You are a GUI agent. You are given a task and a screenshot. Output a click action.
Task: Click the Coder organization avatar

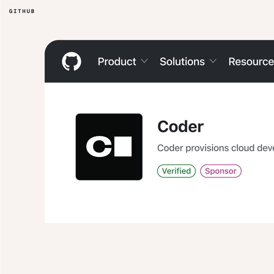[109, 147]
